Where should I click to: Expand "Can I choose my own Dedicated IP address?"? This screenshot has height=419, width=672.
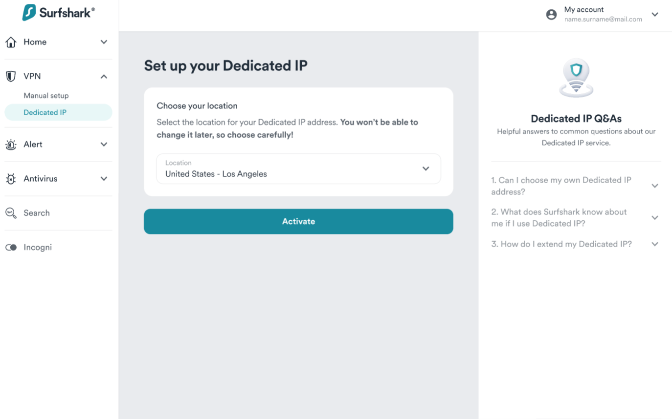click(x=655, y=186)
